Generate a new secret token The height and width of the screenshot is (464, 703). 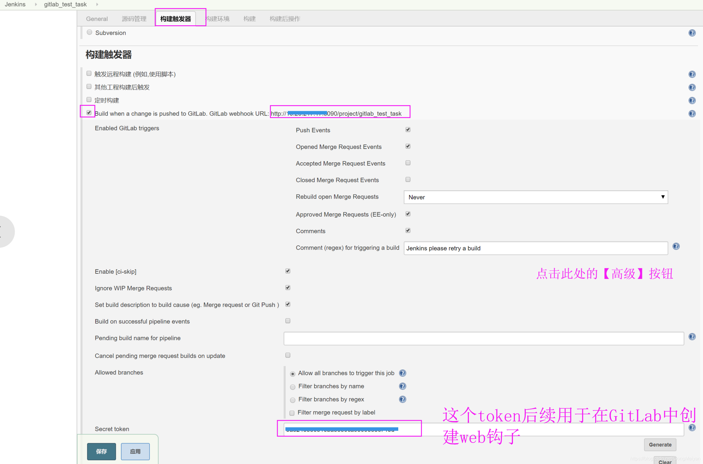point(660,445)
